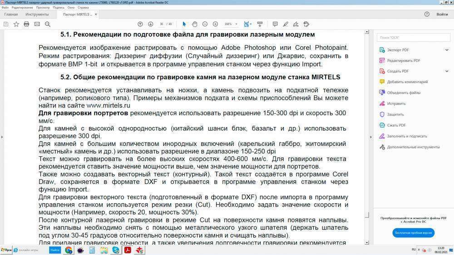Select the Паспорт MIRTELS document tab

[x=77, y=14]
